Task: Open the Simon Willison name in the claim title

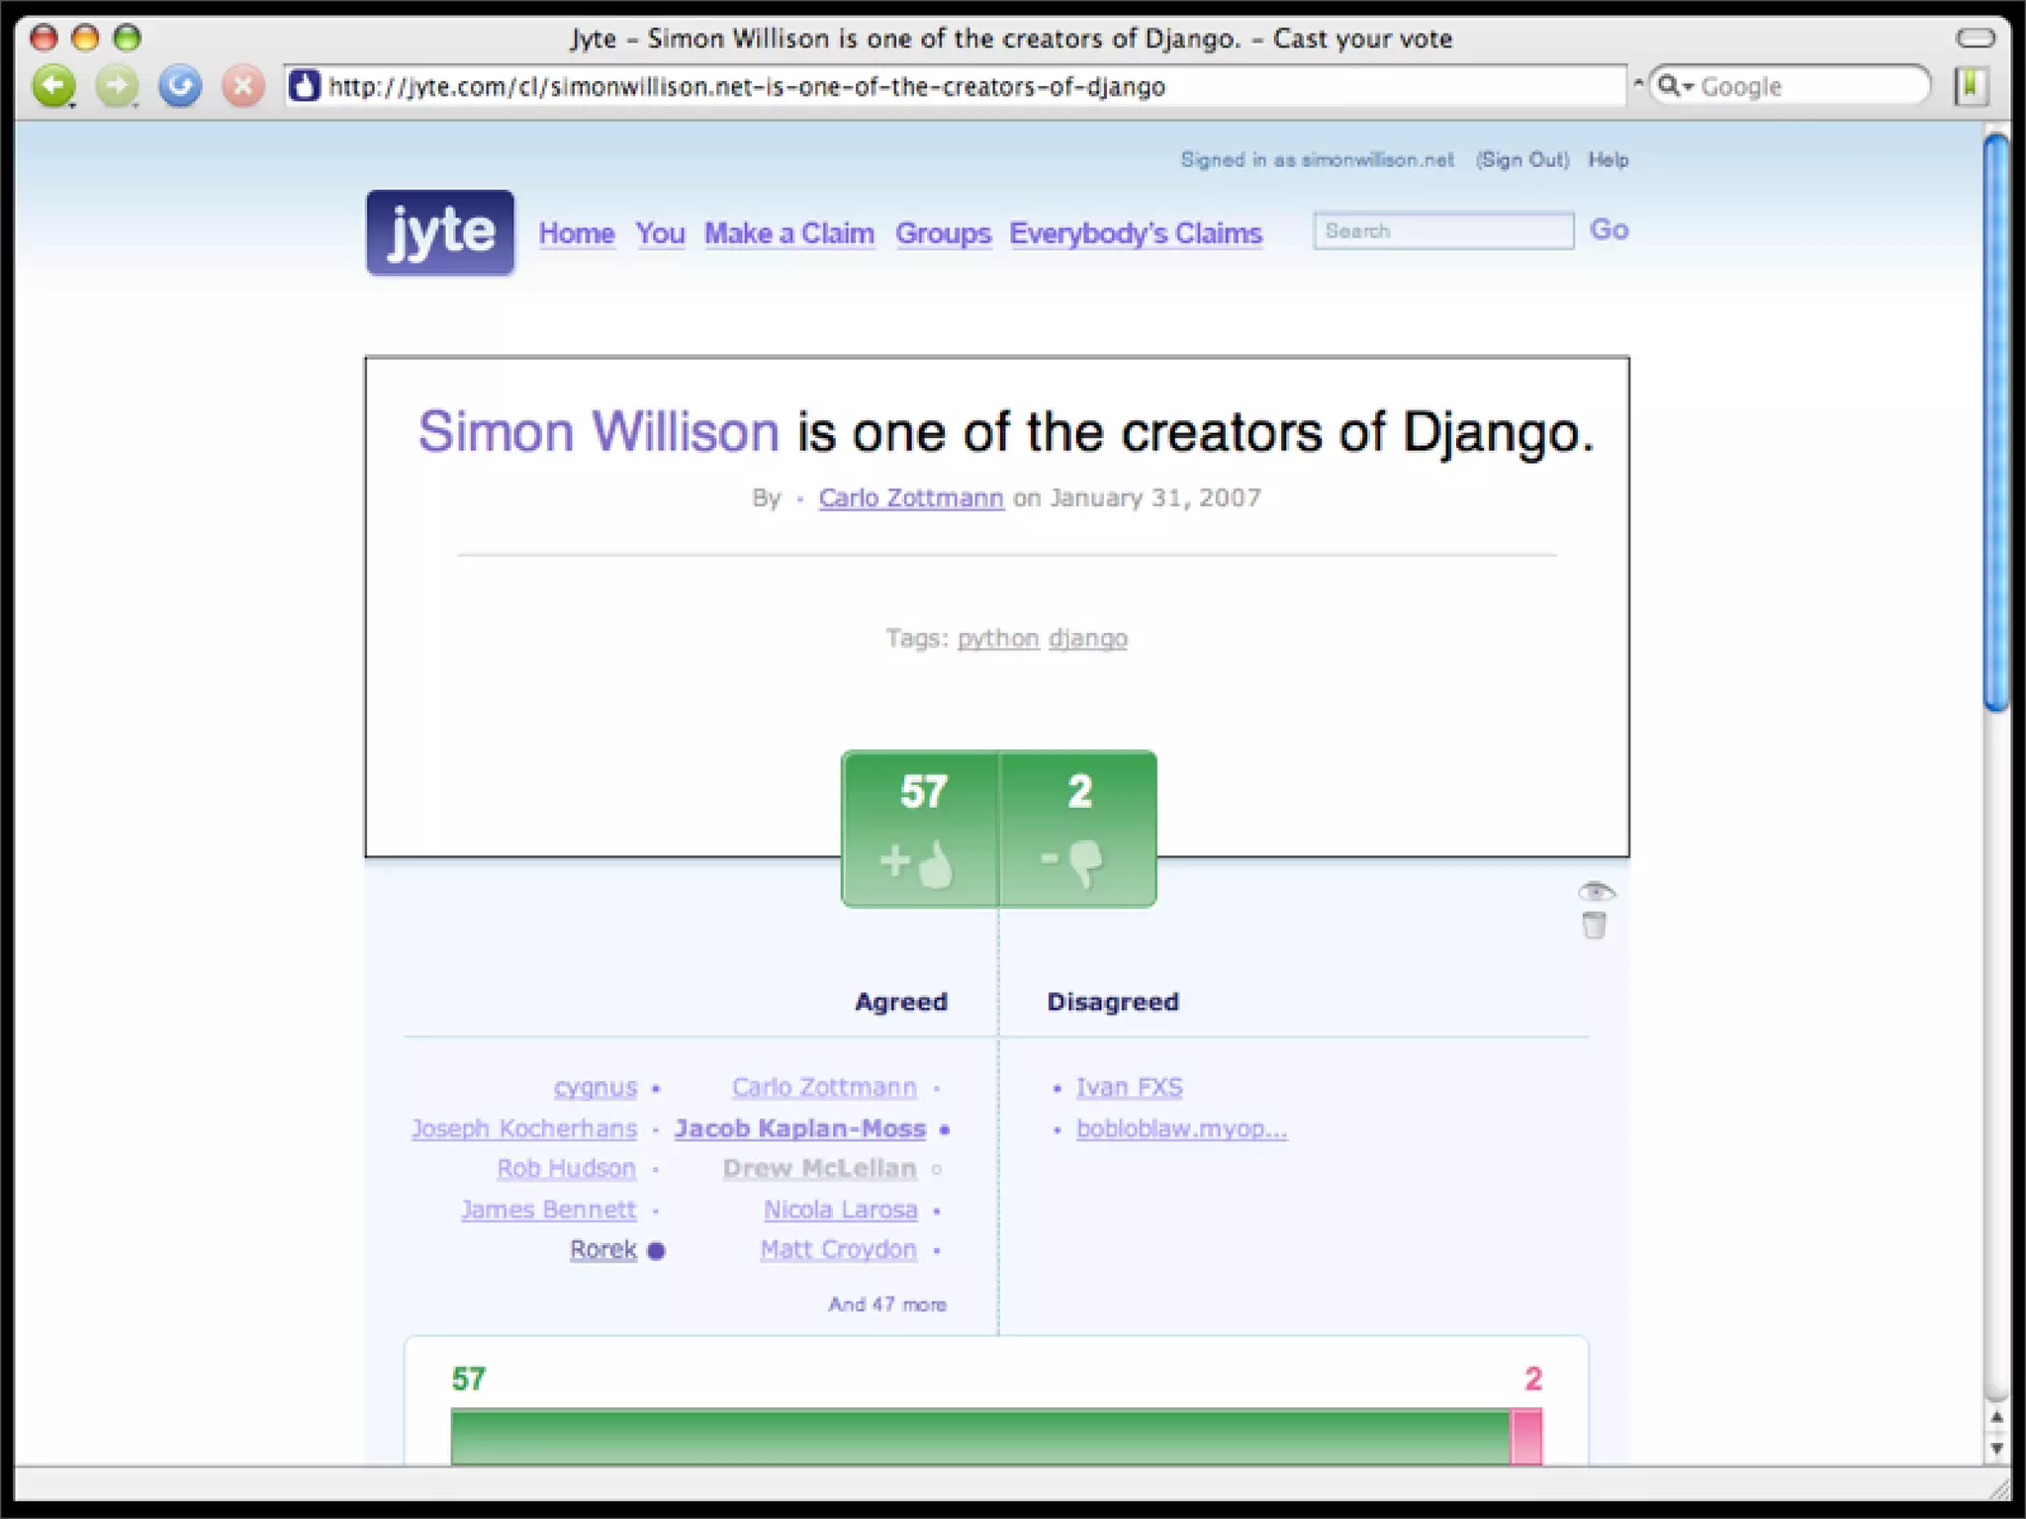Action: point(599,432)
